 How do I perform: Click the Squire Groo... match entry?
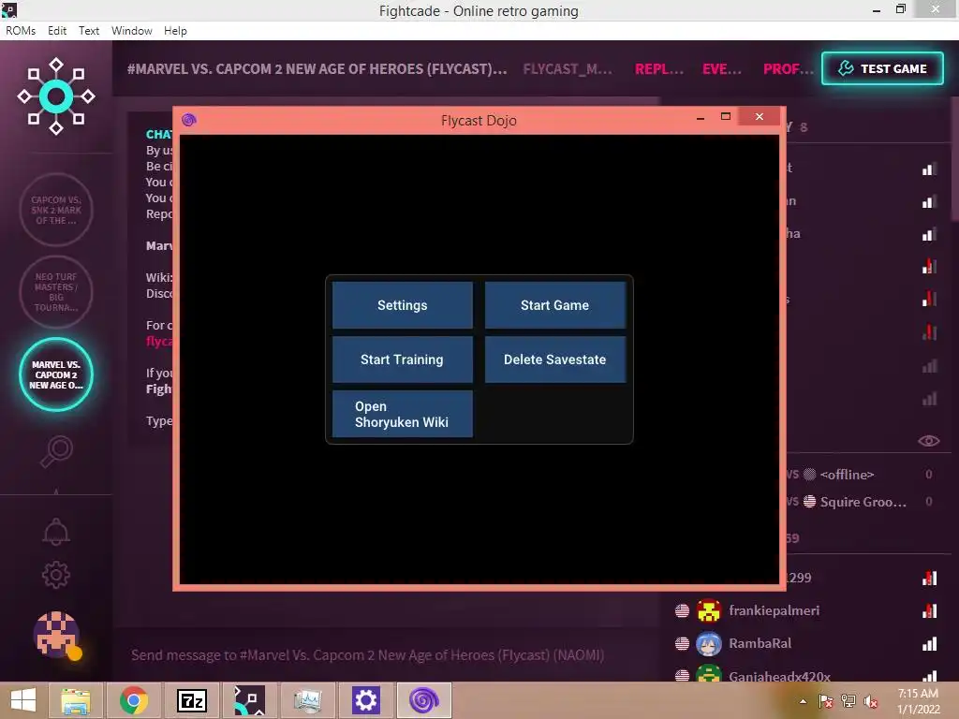(x=863, y=502)
